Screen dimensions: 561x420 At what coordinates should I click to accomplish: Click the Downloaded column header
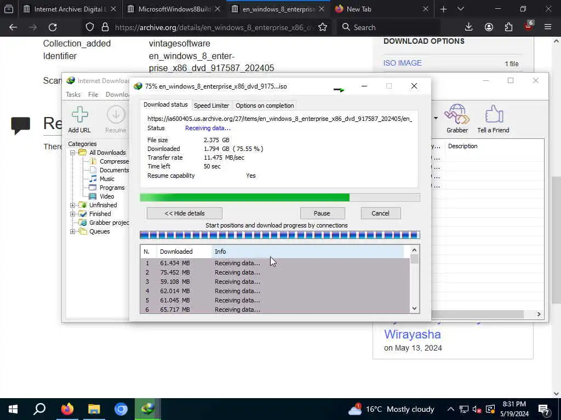184,252
